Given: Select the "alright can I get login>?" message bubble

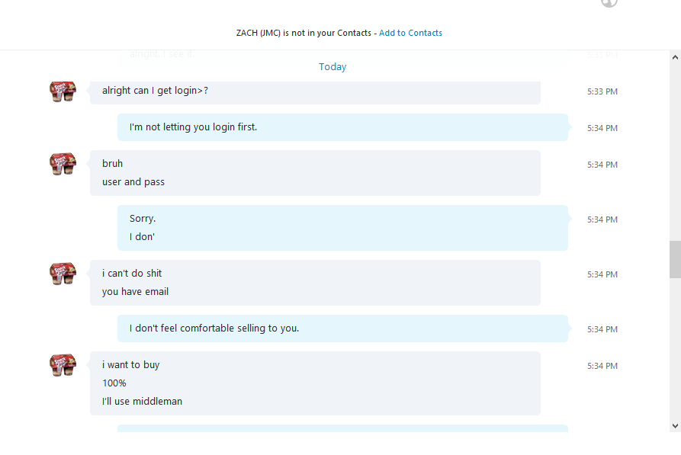Looking at the screenshot, I should (315, 92).
